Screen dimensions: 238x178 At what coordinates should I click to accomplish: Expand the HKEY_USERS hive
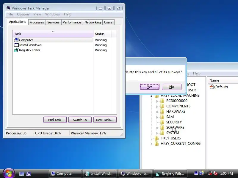click(151, 139)
